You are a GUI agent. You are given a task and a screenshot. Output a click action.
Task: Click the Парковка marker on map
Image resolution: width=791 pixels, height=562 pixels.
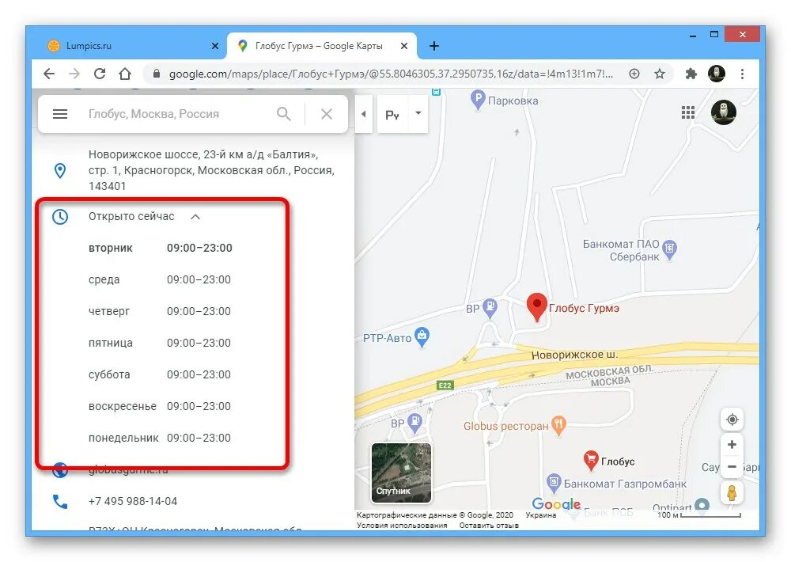tap(477, 100)
